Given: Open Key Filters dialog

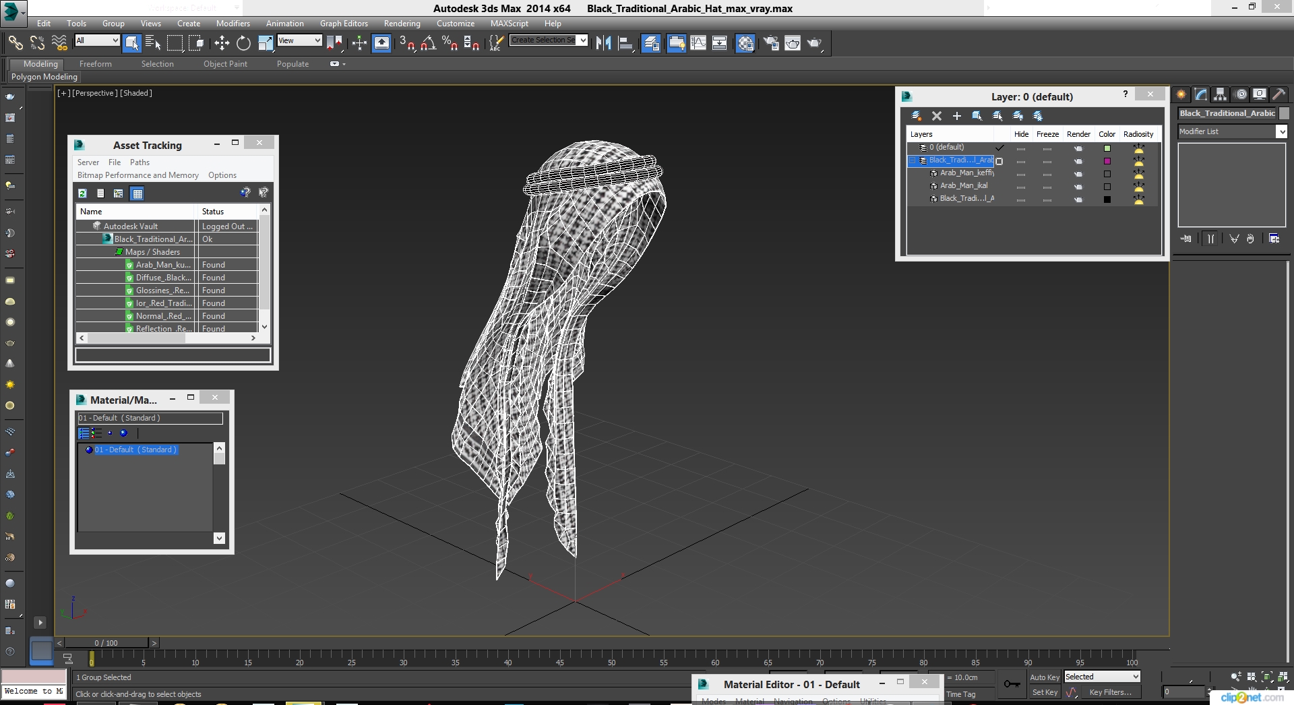Looking at the screenshot, I should click(x=1110, y=692).
